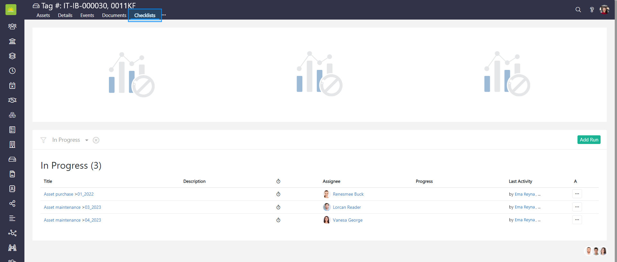This screenshot has height=262, width=617.
Task: Click the filter funnel icon
Action: 43,140
